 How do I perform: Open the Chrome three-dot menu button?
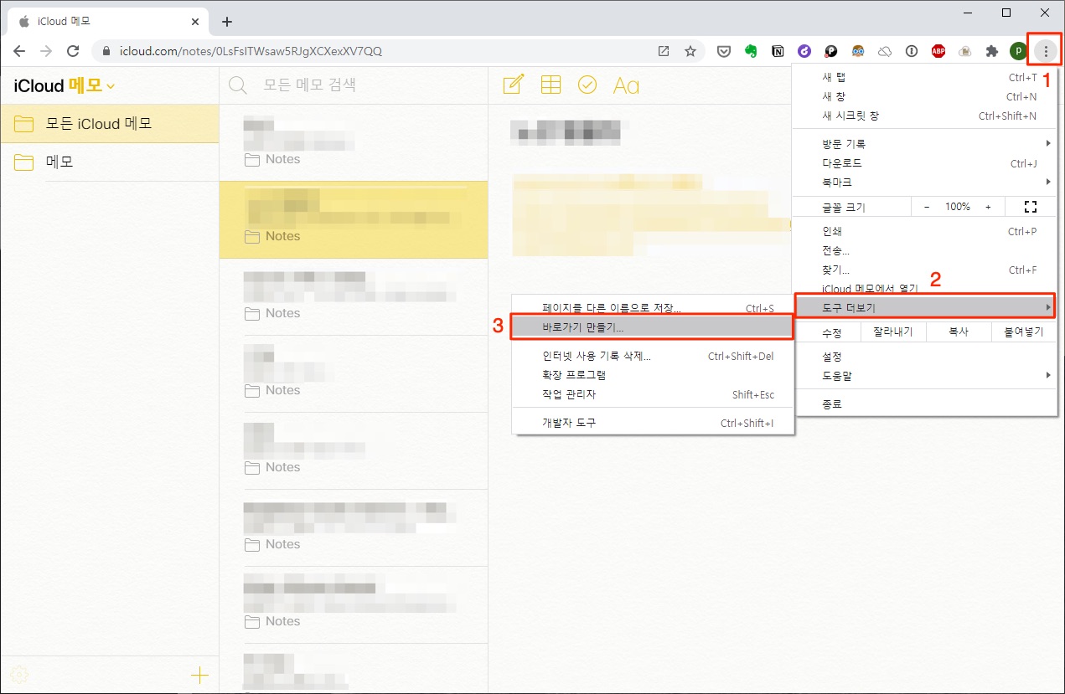pyautogui.click(x=1045, y=51)
